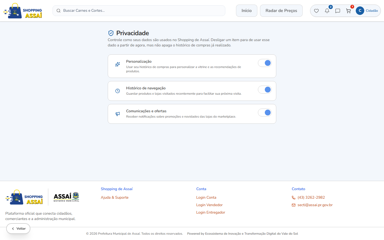The height and width of the screenshot is (240, 384).
Task: Click the footer Shopping Assaí logo
Action: pos(24,197)
